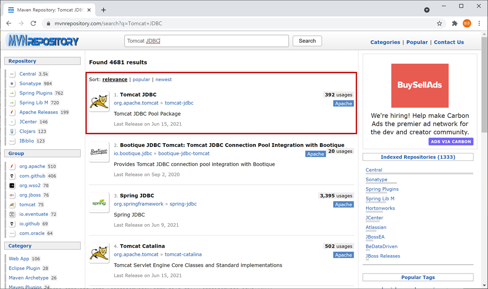
Task: Click the tomcat group icon
Action: coord(12,205)
